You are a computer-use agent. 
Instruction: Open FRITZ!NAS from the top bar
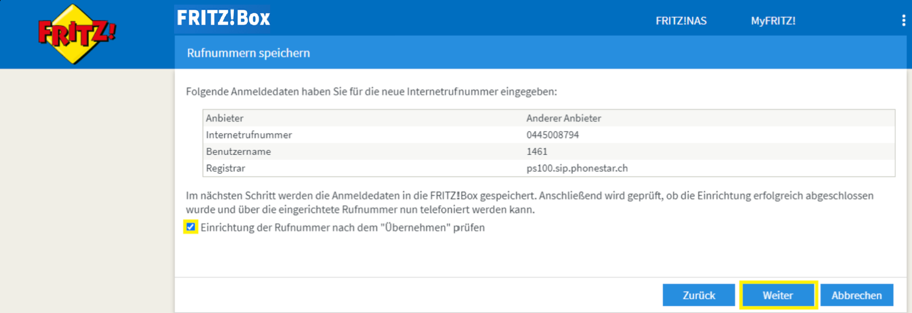tap(681, 21)
